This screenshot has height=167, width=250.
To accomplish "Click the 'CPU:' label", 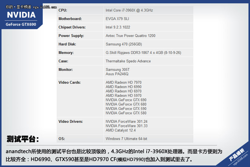I will click(63, 10).
